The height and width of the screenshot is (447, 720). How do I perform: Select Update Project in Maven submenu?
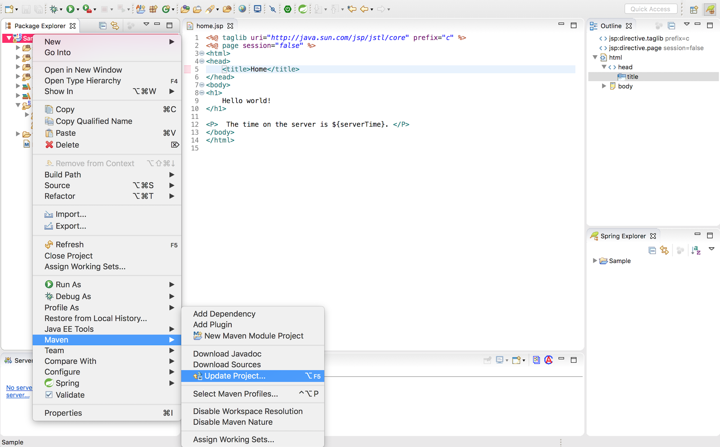point(235,376)
